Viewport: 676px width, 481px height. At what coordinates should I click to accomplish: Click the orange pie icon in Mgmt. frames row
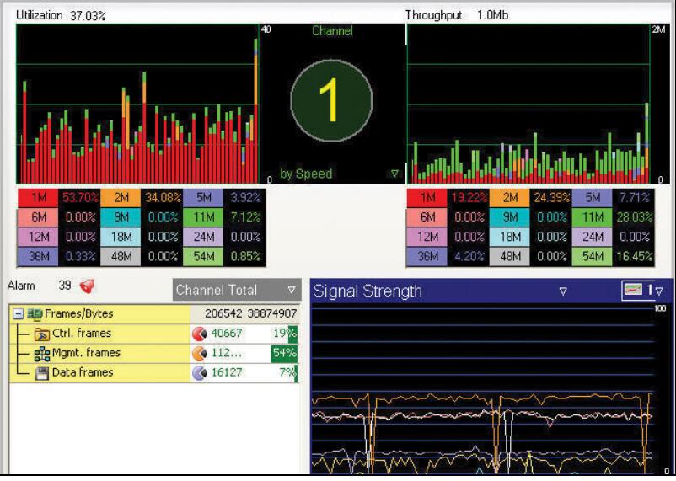click(199, 354)
